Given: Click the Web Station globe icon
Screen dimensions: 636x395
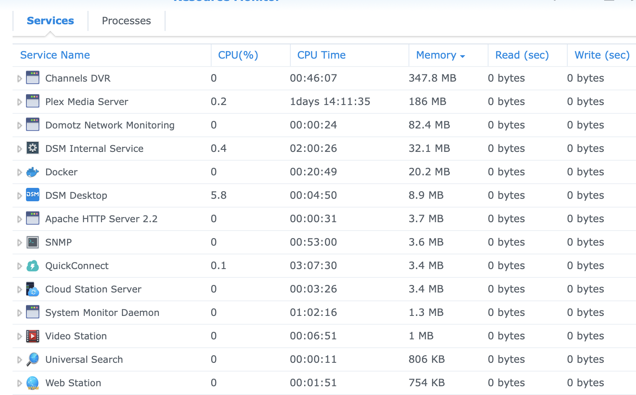Looking at the screenshot, I should [x=33, y=383].
